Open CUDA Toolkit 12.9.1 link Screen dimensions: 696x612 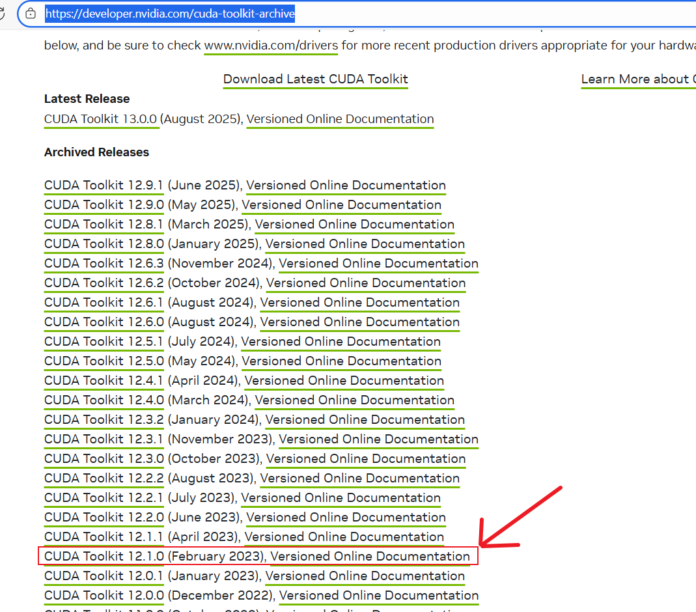[x=104, y=185]
